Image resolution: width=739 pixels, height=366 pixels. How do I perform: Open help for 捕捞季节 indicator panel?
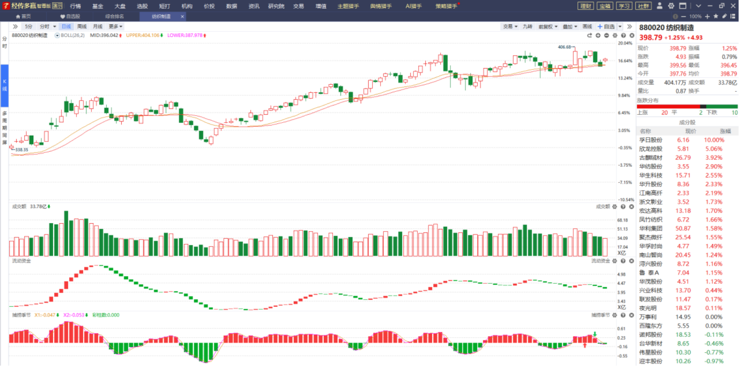pyautogui.click(x=623, y=315)
